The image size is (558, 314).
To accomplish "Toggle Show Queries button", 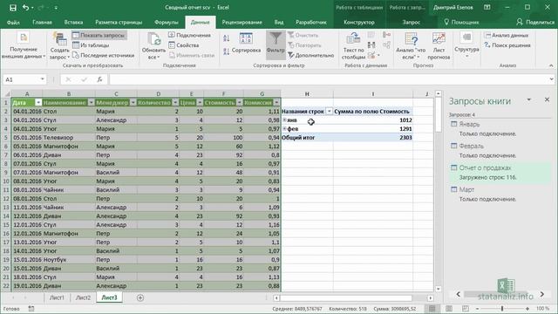I will (x=99, y=35).
